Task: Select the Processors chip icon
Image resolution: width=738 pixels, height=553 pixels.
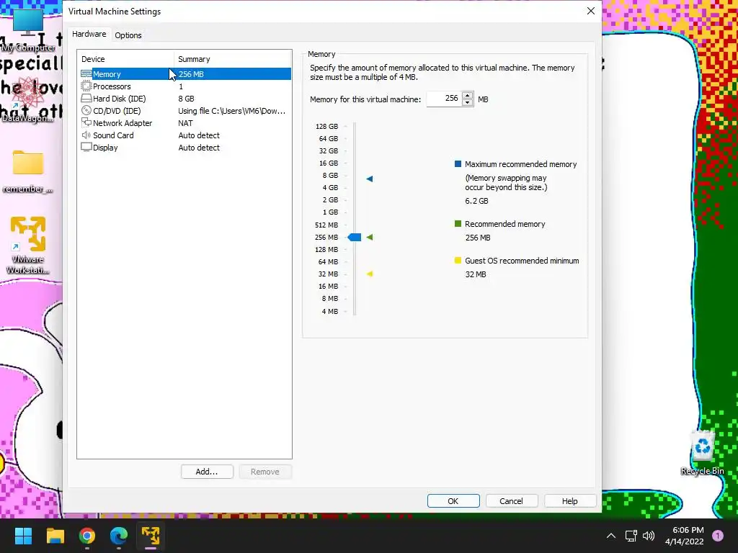Action: [x=86, y=86]
